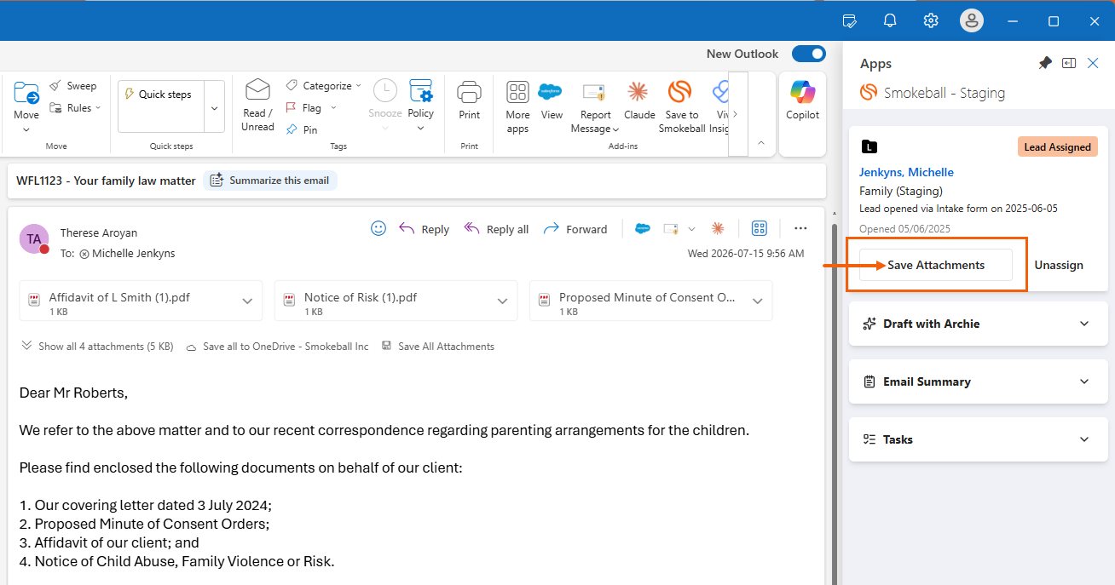Open options for Affidavit of L Smith (1).pdf
Viewport: 1115px width, 585px height.
point(247,301)
